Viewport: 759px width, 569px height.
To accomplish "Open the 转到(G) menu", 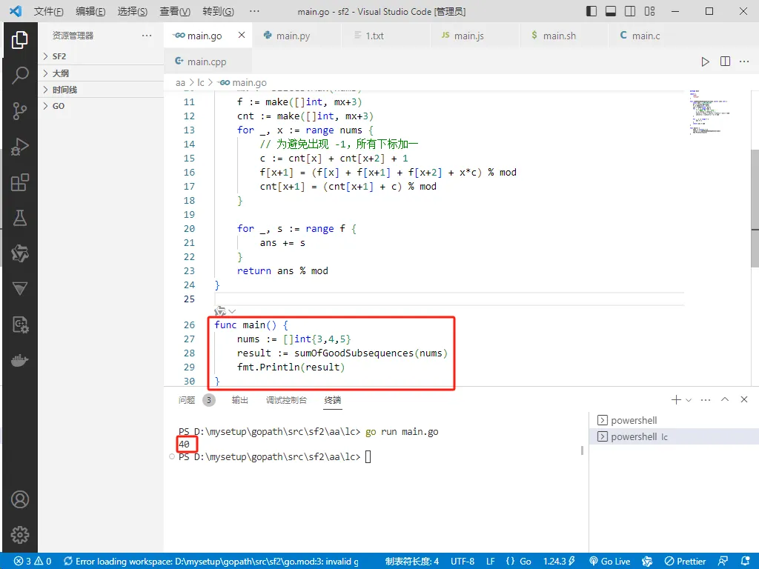I will pyautogui.click(x=218, y=11).
